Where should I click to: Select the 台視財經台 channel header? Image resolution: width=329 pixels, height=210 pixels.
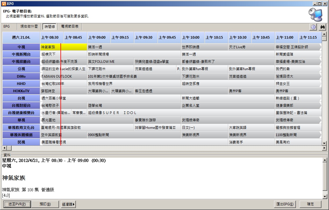point(21,105)
